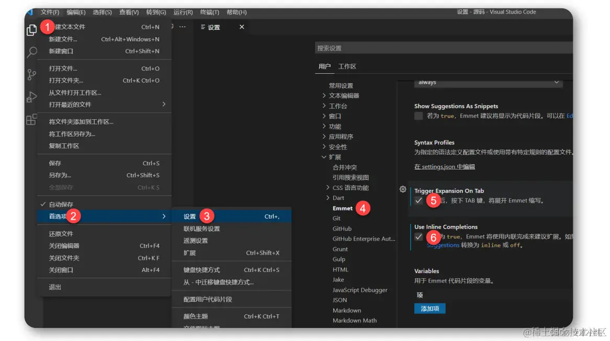
Task: Toggle Show Suggestions As Snippets checkbox
Action: point(419,116)
